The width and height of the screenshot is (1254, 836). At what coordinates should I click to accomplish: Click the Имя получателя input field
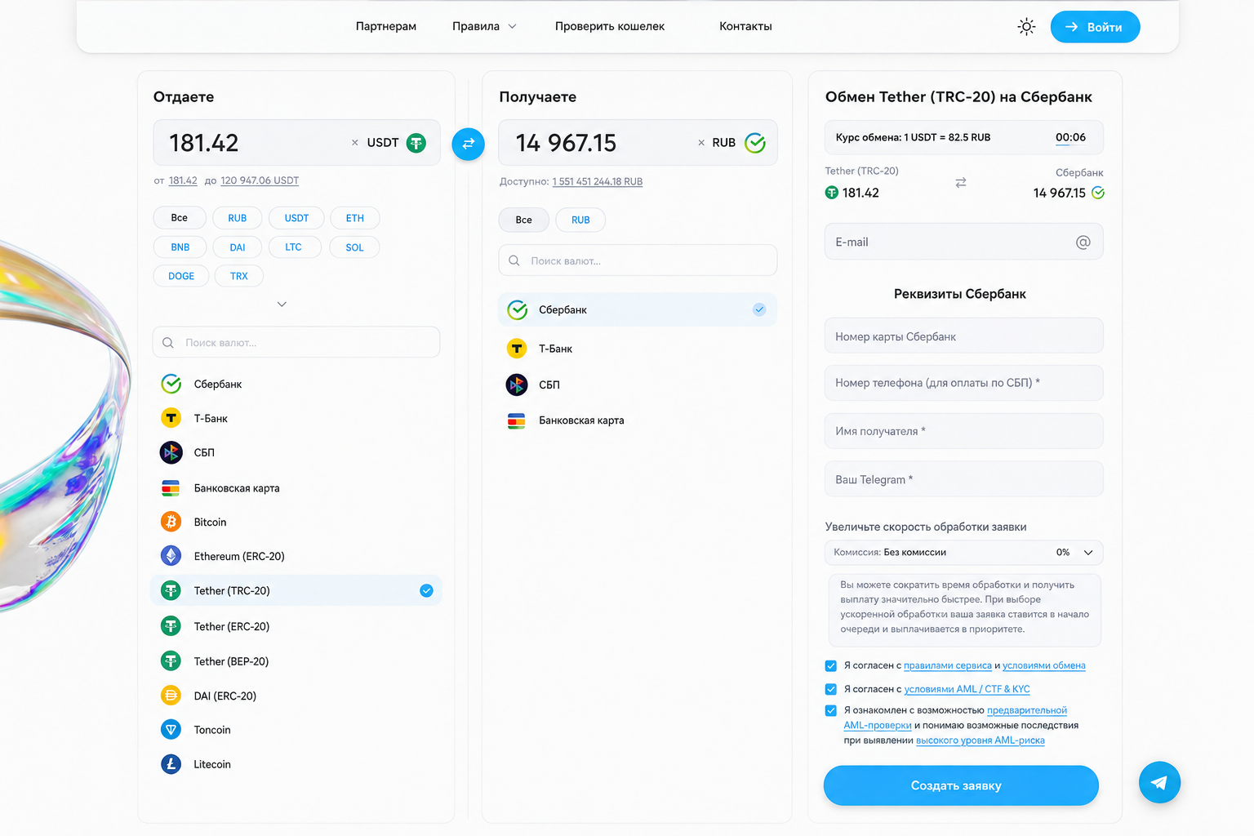(963, 431)
